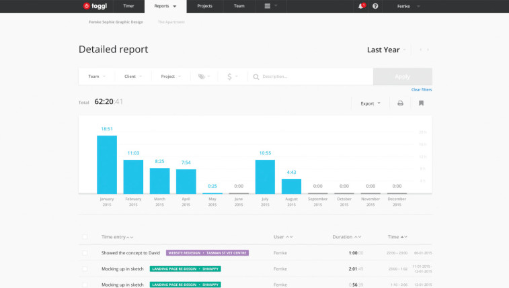Viewport: 509px width, 288px height.
Task: Select the first 'Mocking up in sketch' checkbox
Action: coord(85,269)
